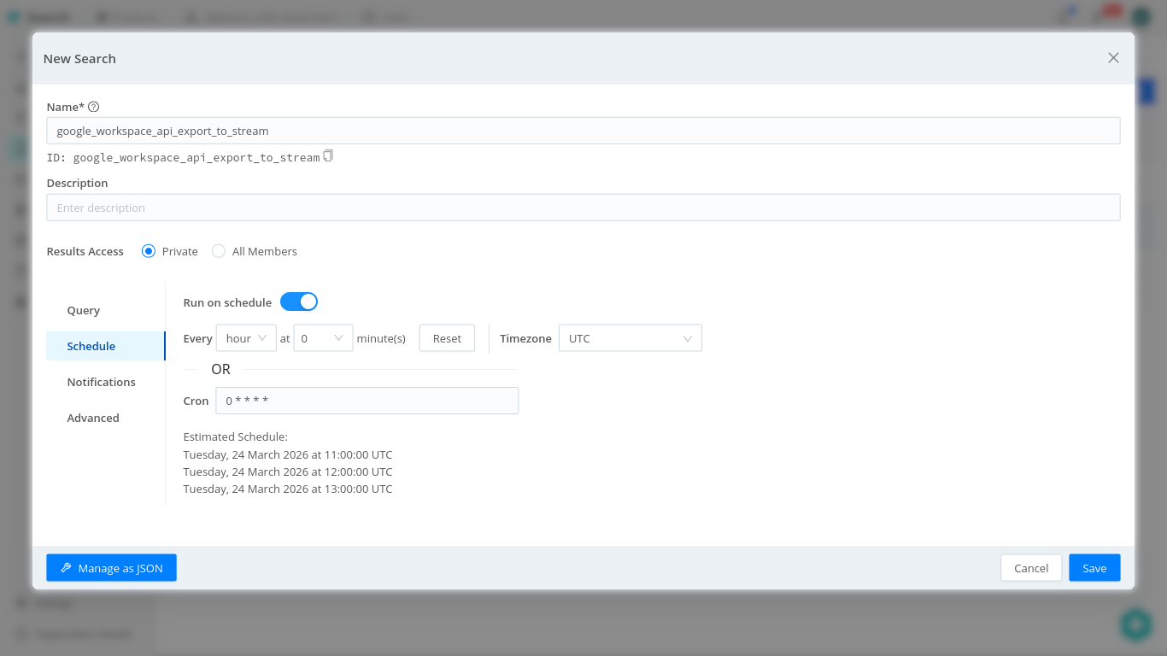1167x656 pixels.
Task: Grant results access to All Members
Action: pyautogui.click(x=219, y=251)
